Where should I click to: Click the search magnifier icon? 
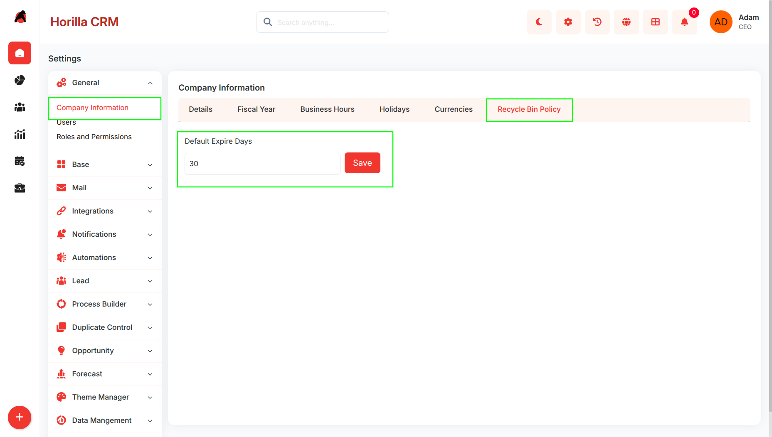[x=268, y=22]
